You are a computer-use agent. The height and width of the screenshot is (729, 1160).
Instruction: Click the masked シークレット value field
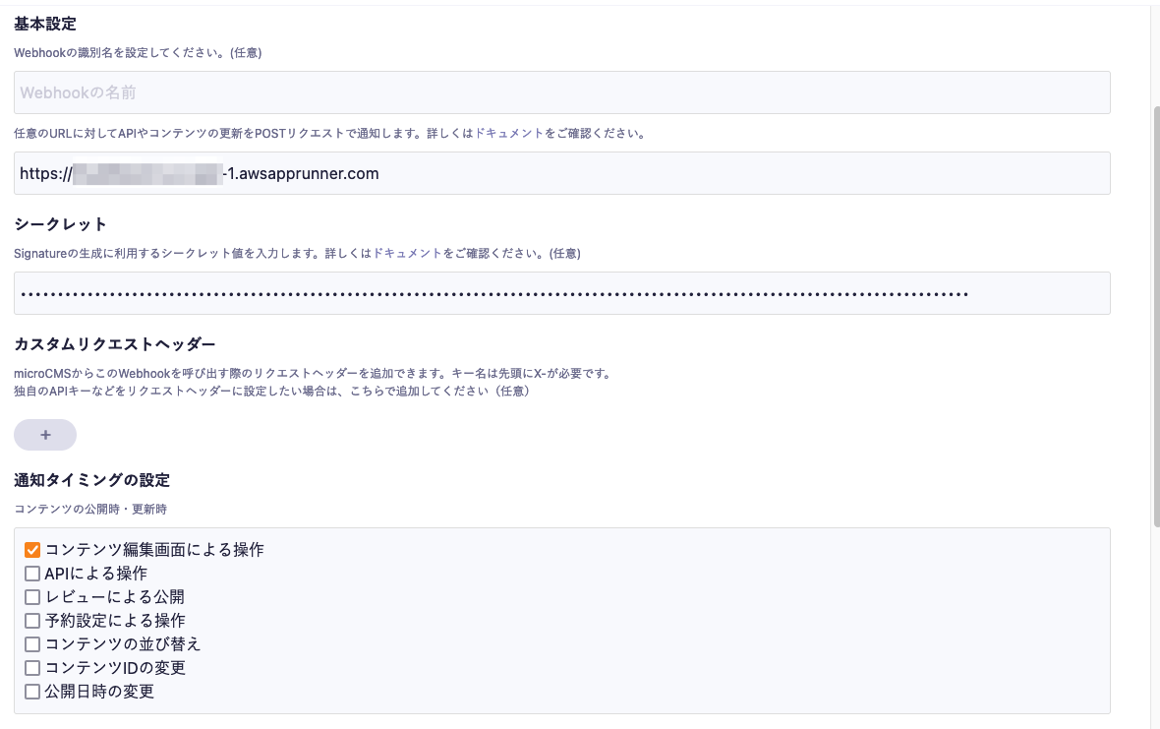tap(561, 293)
